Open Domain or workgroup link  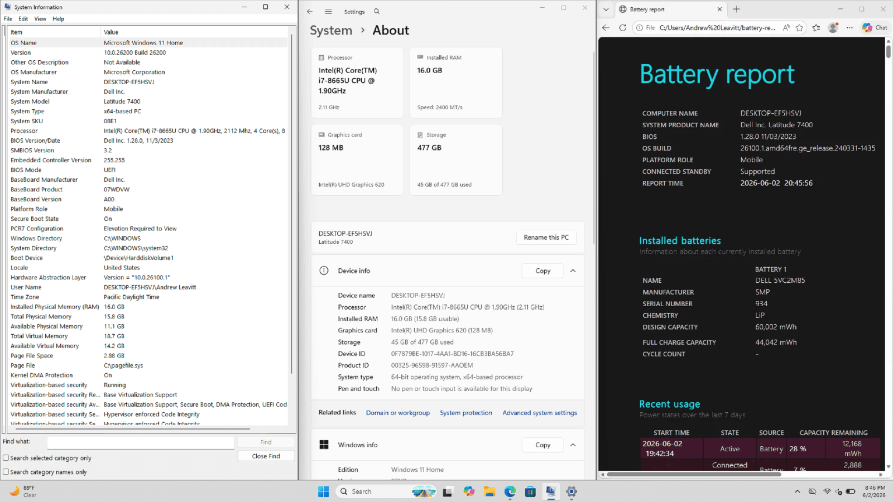click(398, 413)
